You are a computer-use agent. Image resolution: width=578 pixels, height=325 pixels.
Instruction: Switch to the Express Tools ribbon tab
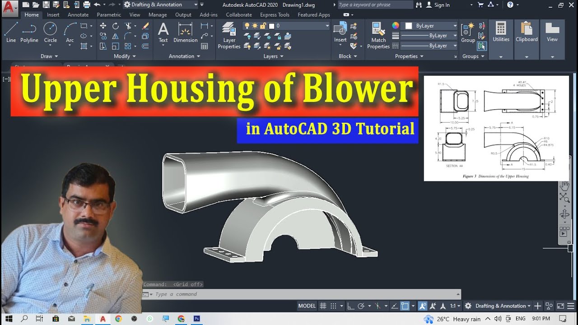[275, 15]
